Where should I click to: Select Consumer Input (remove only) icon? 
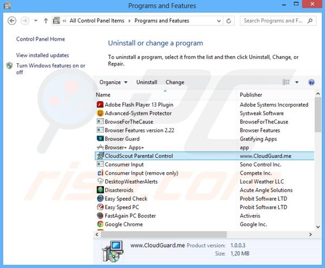[x=100, y=173]
